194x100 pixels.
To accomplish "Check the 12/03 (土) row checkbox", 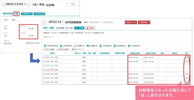I will 44,66.
